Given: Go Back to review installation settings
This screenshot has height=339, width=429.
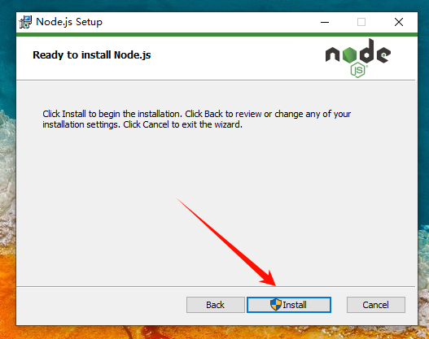Looking at the screenshot, I should 216,305.
